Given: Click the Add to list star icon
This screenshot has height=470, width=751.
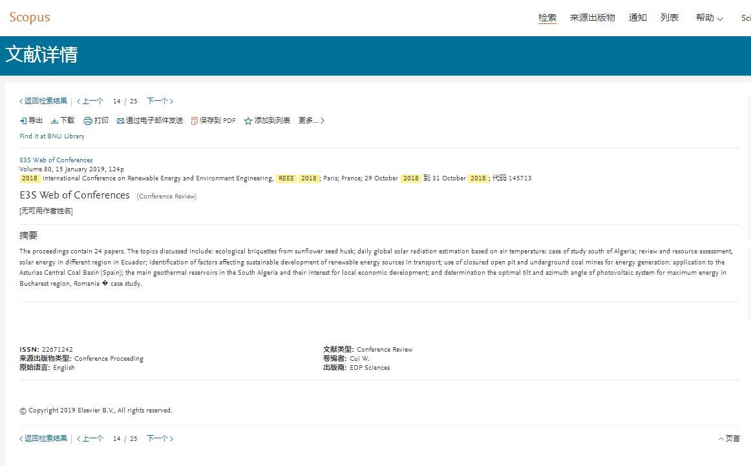Looking at the screenshot, I should click(x=248, y=121).
